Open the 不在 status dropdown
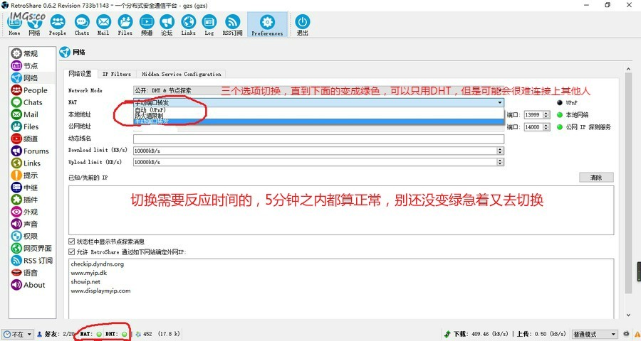641x341 pixels. pos(17,334)
